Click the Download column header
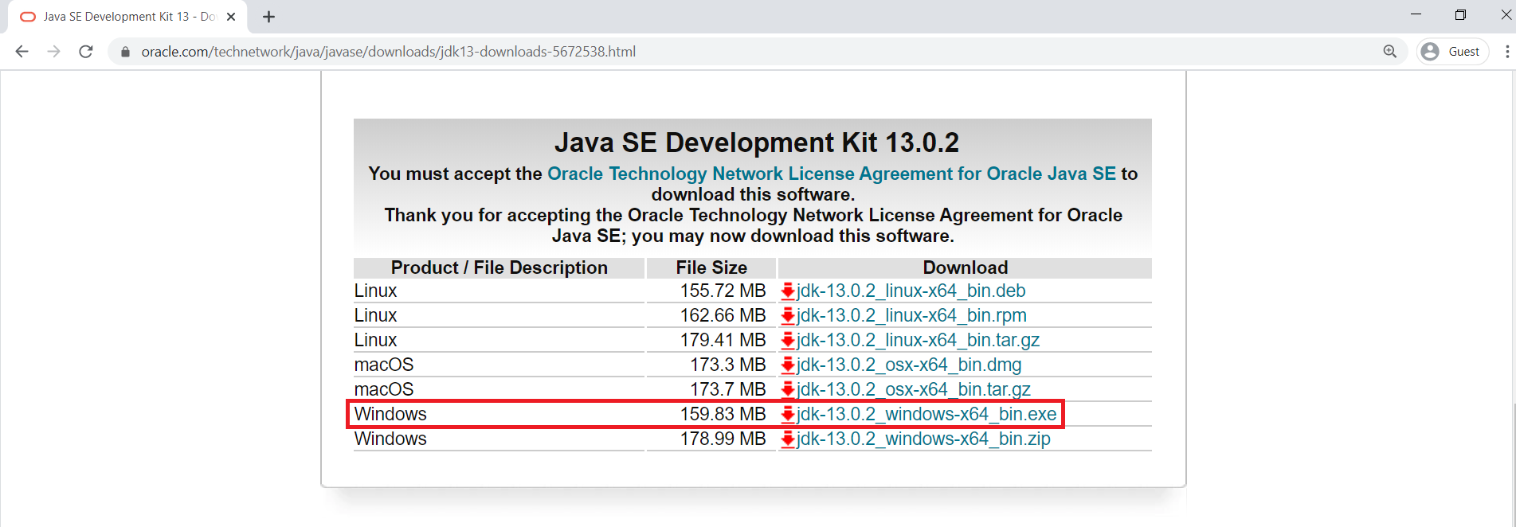 (x=966, y=267)
